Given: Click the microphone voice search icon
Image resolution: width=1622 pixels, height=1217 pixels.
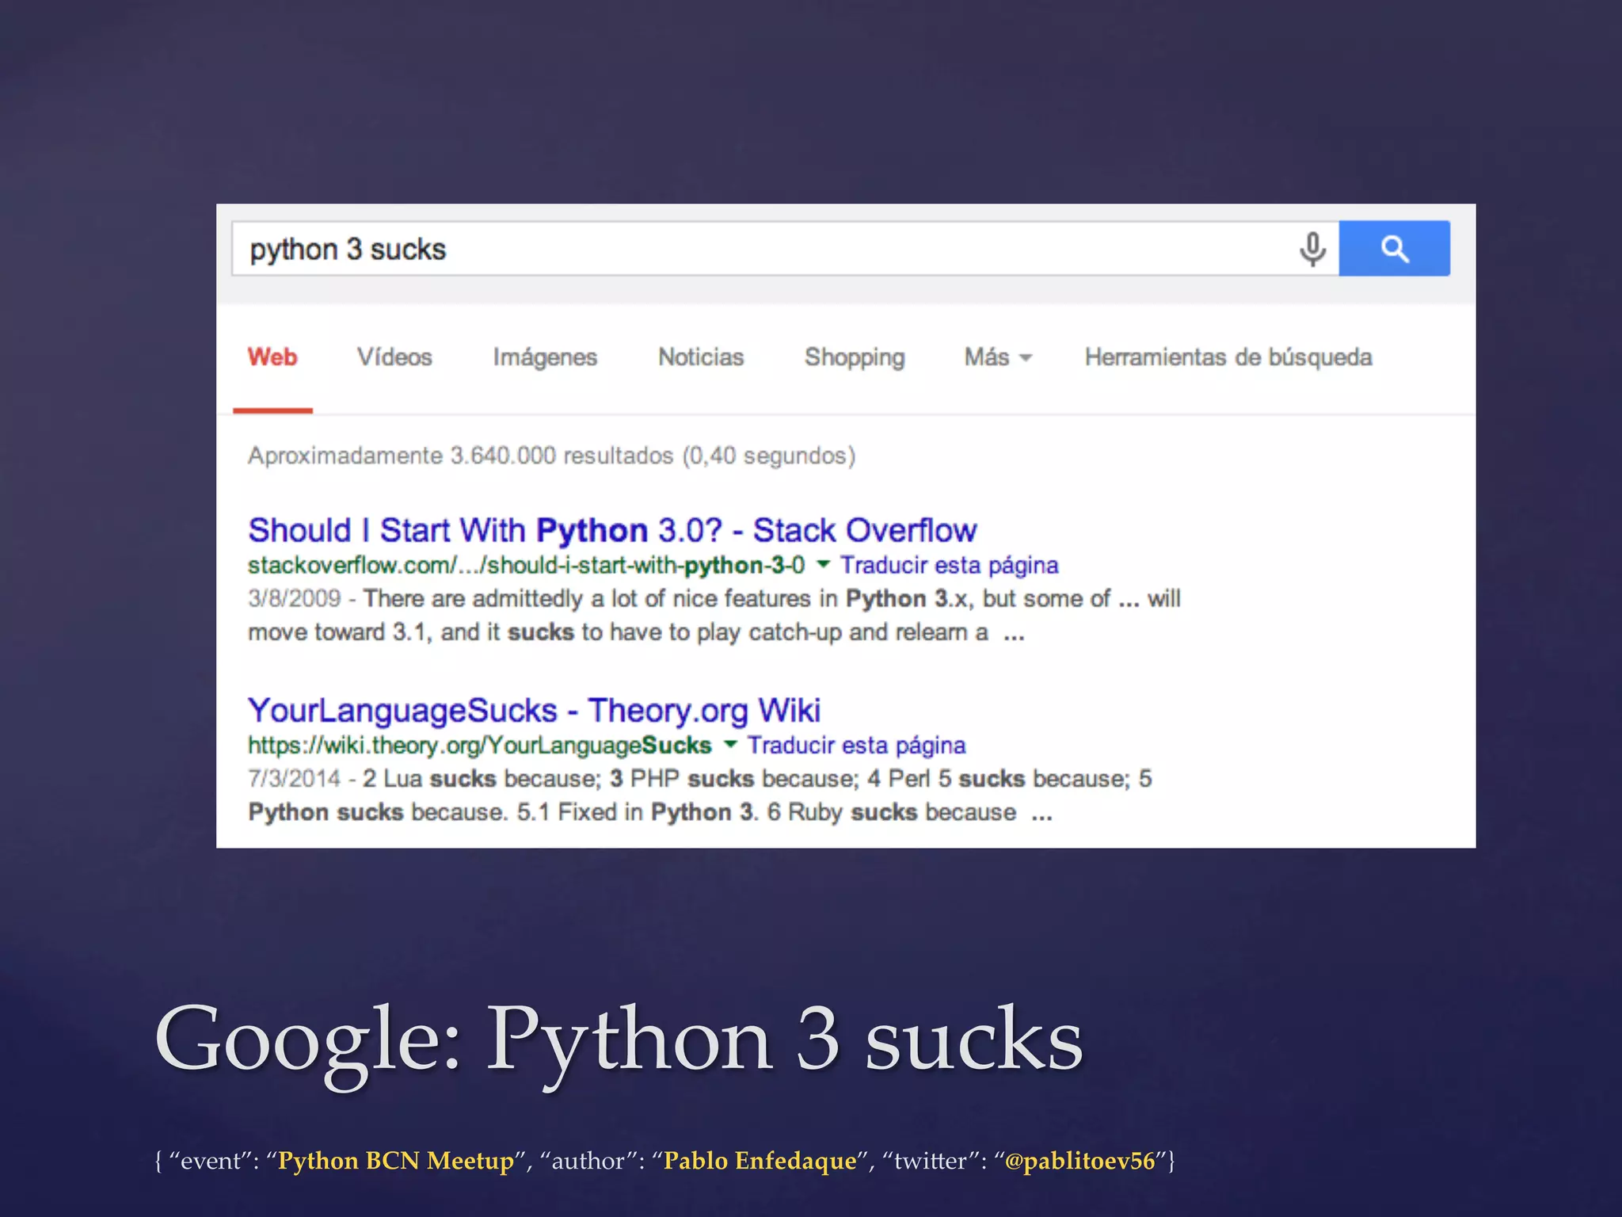Looking at the screenshot, I should [x=1312, y=250].
